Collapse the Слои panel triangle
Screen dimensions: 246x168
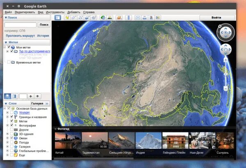[x=6, y=104]
